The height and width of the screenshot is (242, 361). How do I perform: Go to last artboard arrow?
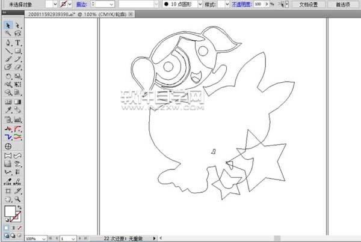point(85,238)
